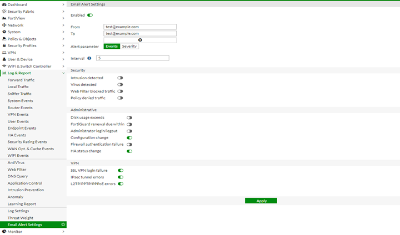Expand the Network menu chevron
Image resolution: width=400 pixels, height=235 pixels.
[x=63, y=25]
